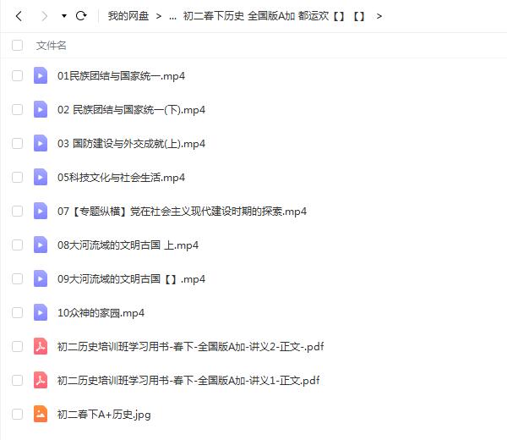Toggle the select-all checkbox beside 文件名
The width and height of the screenshot is (507, 440).
click(17, 46)
